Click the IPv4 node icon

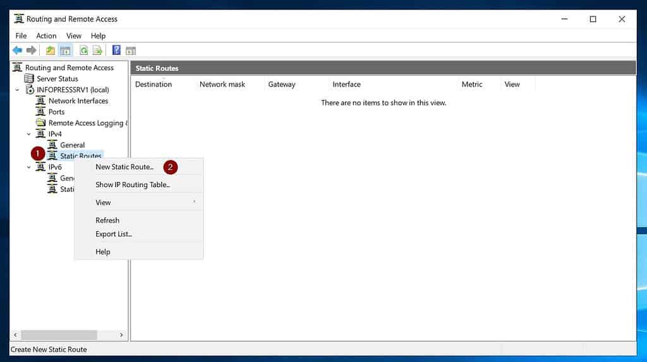click(40, 134)
